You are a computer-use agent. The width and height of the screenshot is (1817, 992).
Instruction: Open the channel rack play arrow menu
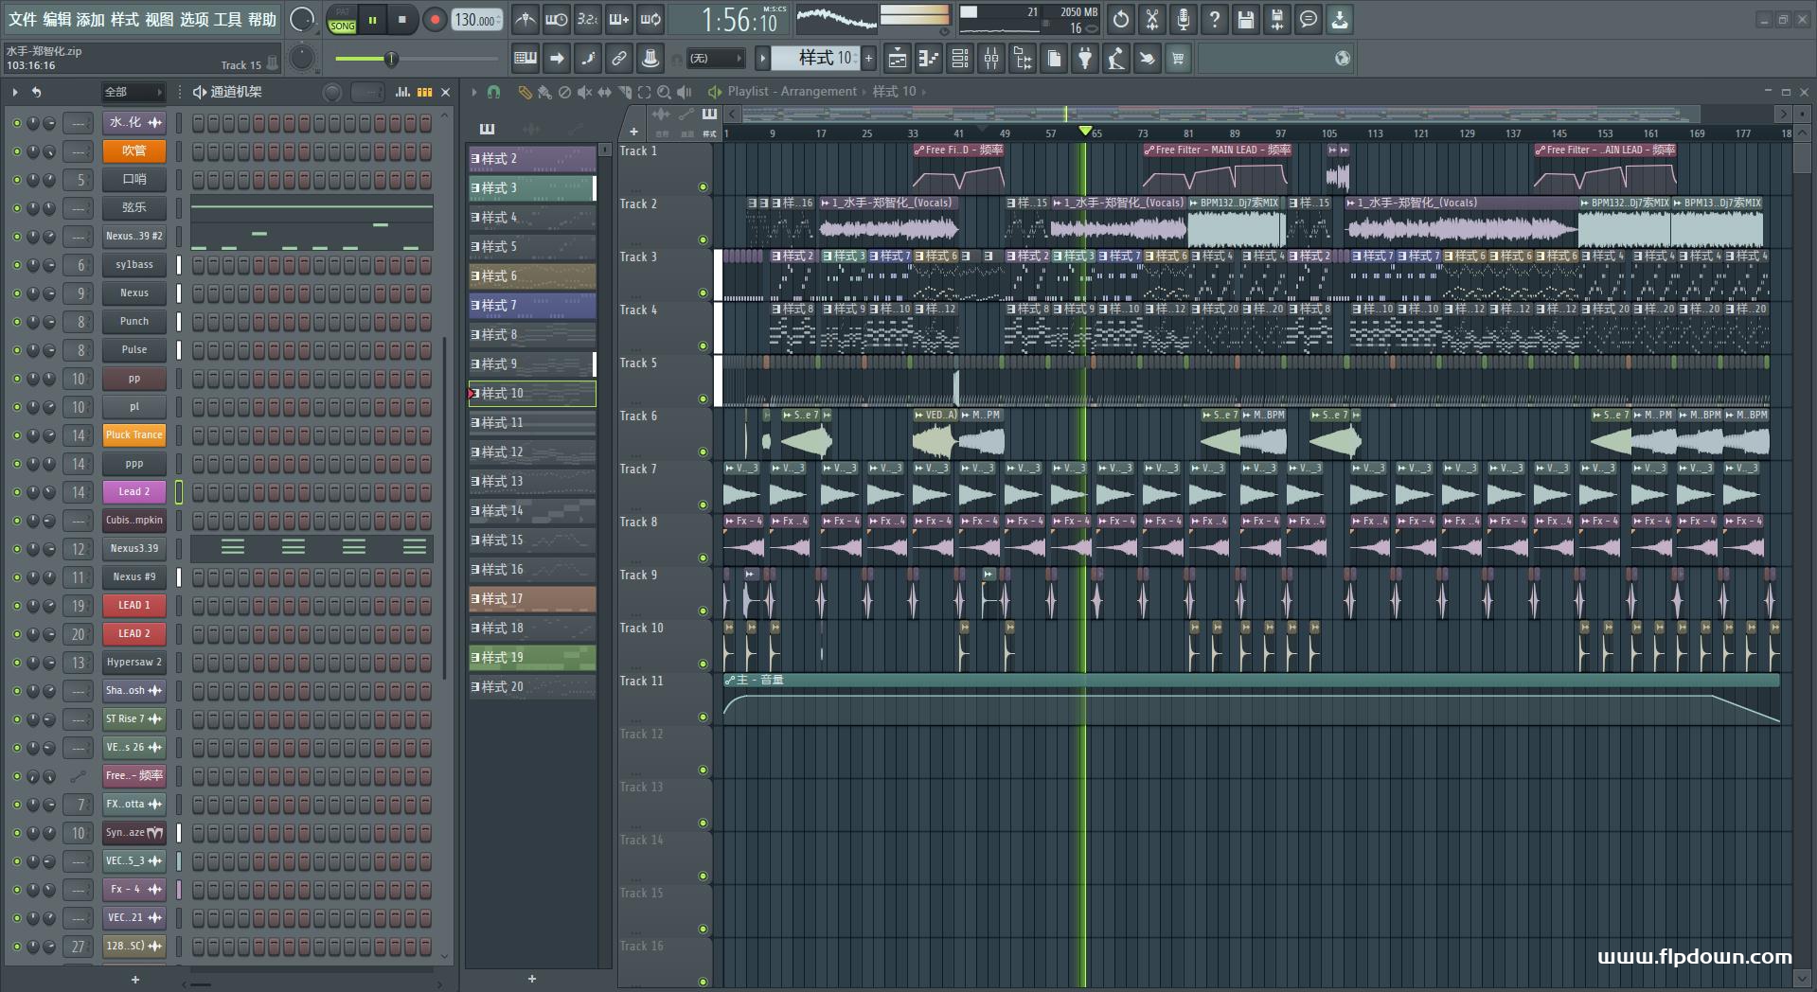coord(15,92)
